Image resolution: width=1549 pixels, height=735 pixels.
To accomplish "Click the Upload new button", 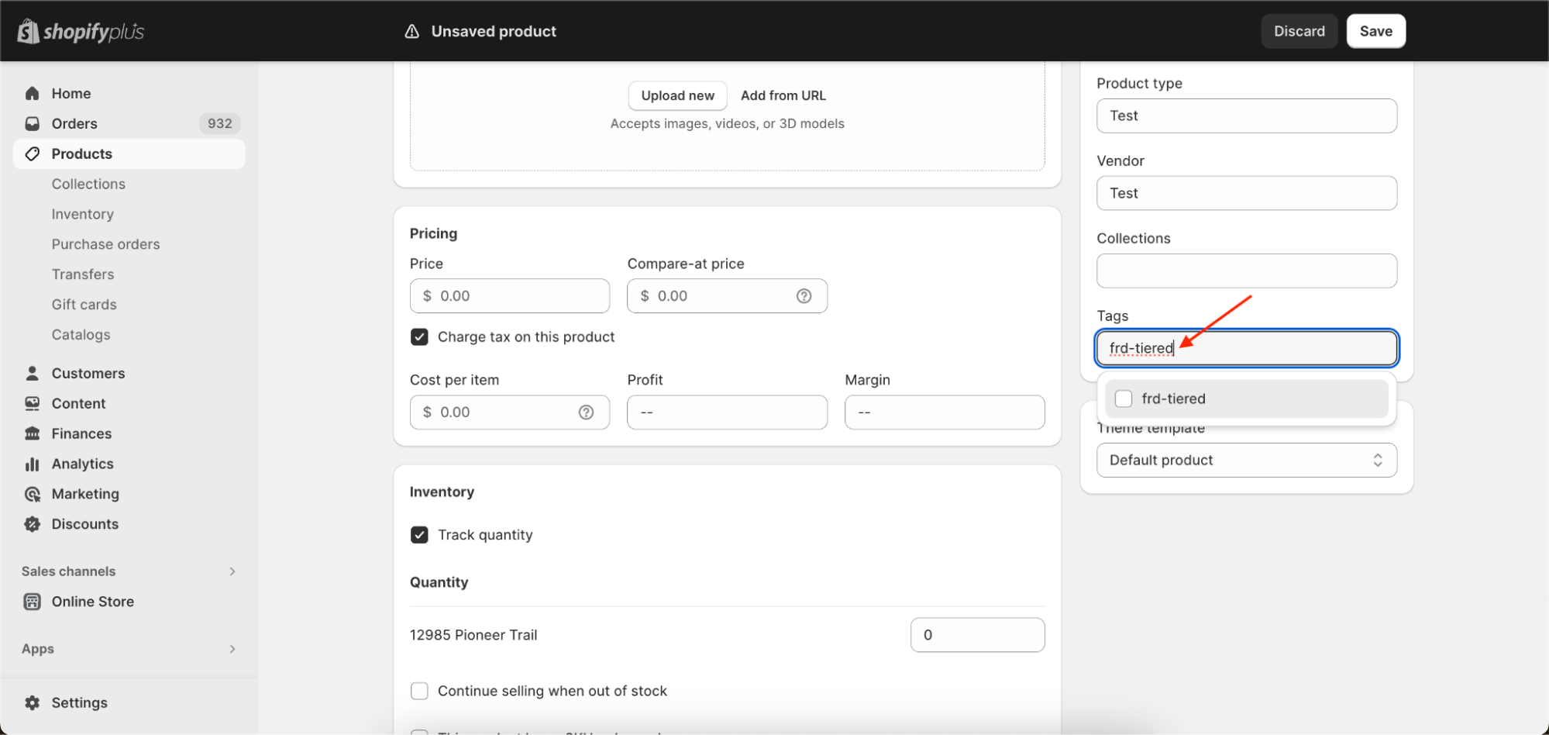I will click(677, 96).
